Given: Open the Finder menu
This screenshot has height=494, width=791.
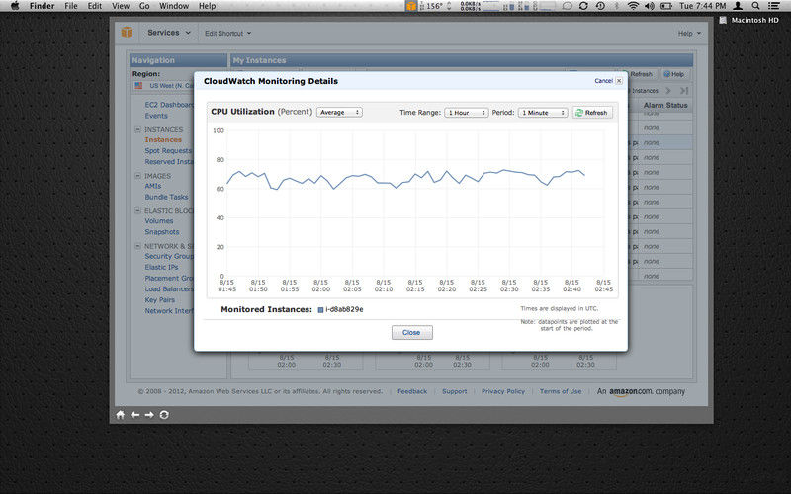Looking at the screenshot, I should (x=42, y=6).
